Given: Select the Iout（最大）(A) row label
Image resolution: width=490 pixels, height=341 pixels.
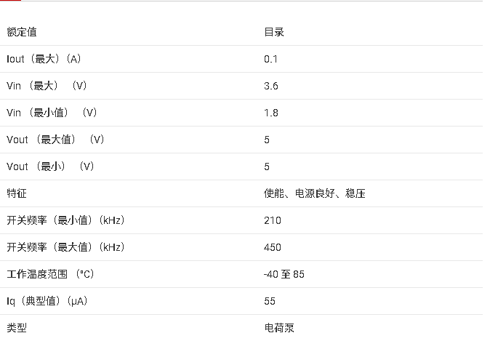Looking at the screenshot, I should click(49, 59).
